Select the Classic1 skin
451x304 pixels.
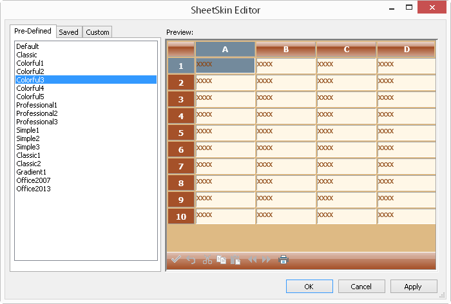click(x=86, y=155)
